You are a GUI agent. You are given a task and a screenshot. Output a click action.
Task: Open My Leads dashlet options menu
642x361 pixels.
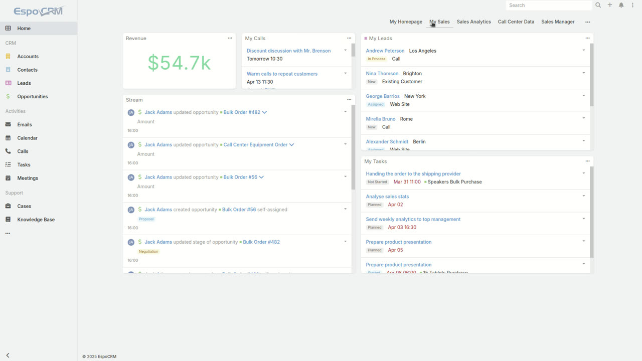point(587,38)
